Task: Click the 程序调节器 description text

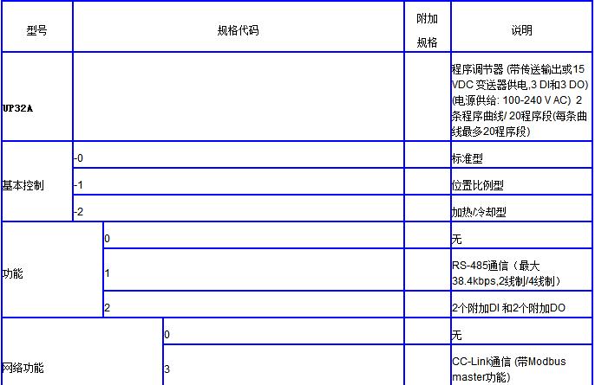Action: (x=520, y=100)
